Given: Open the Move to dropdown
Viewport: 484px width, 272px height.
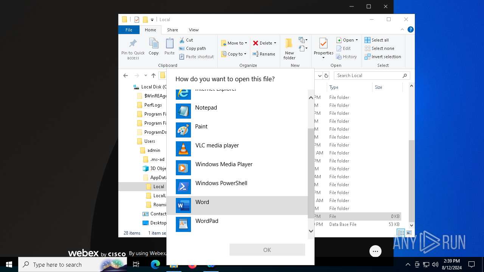Looking at the screenshot, I should pyautogui.click(x=234, y=43).
